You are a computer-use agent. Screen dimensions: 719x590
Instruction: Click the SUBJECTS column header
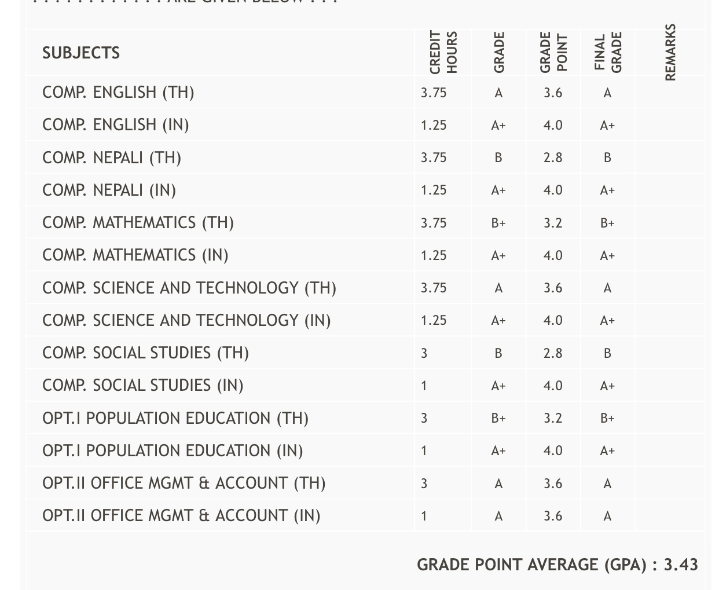coord(81,53)
